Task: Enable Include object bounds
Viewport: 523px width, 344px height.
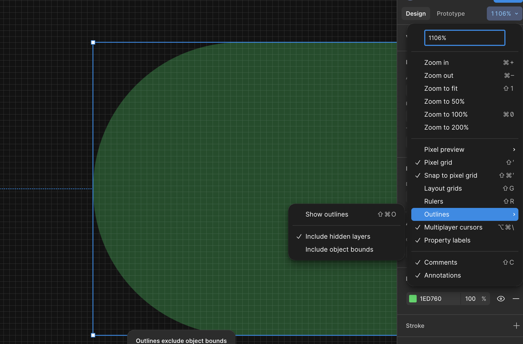Action: [339, 249]
